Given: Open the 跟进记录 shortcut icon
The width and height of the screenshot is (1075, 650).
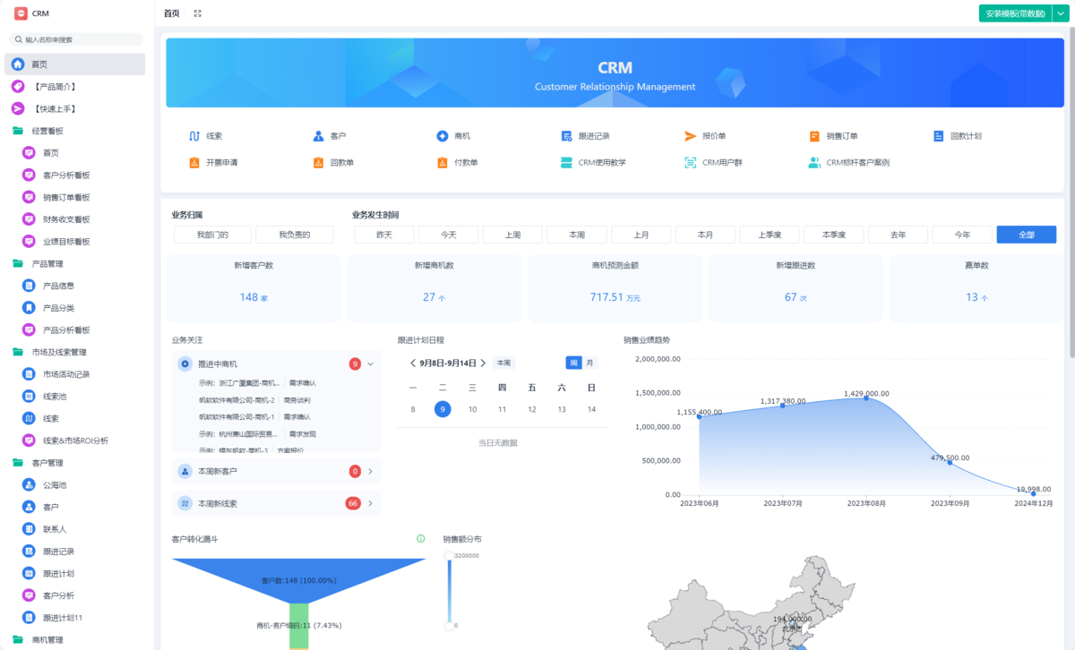Looking at the screenshot, I should [566, 136].
